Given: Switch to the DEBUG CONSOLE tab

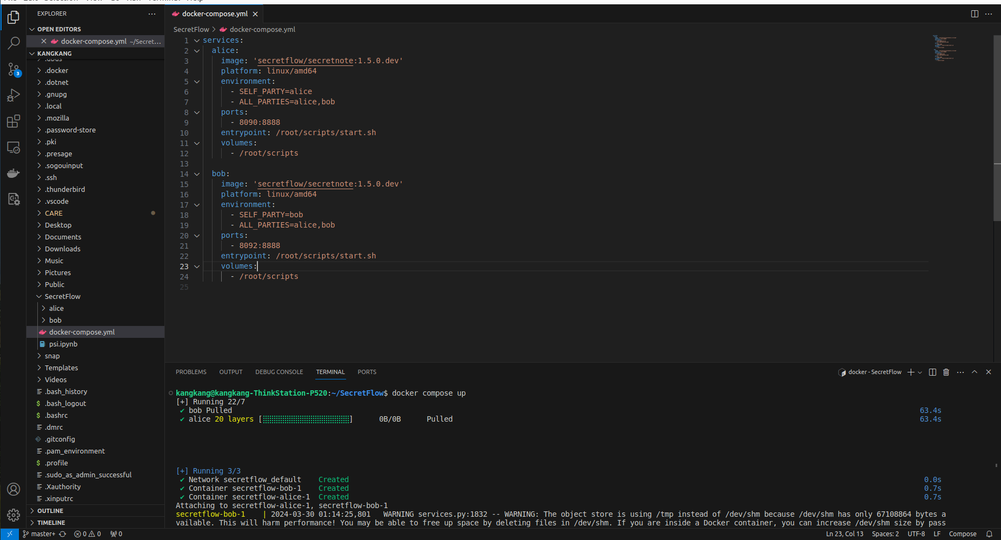Looking at the screenshot, I should click(279, 372).
